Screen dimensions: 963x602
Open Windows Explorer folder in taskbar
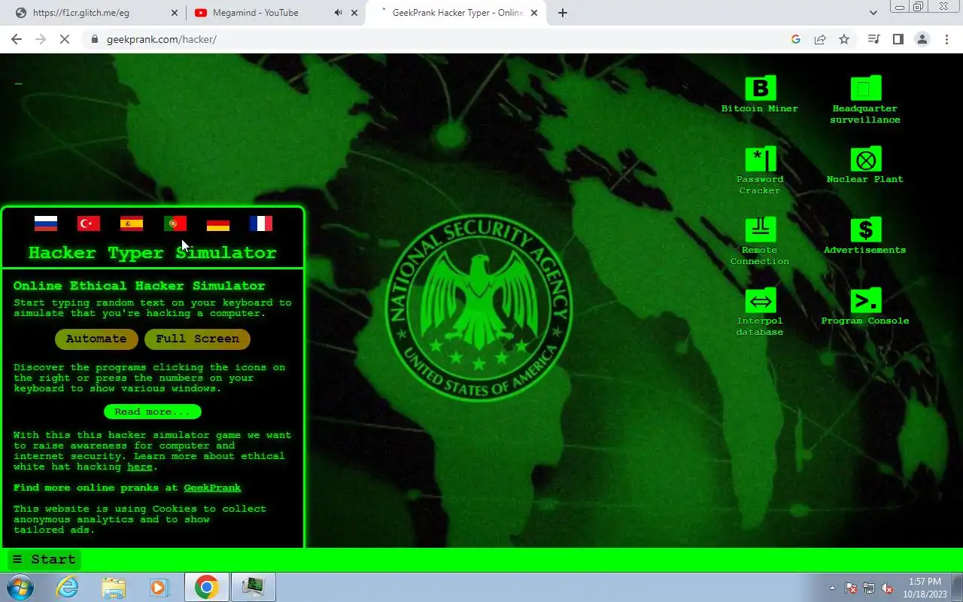click(114, 587)
